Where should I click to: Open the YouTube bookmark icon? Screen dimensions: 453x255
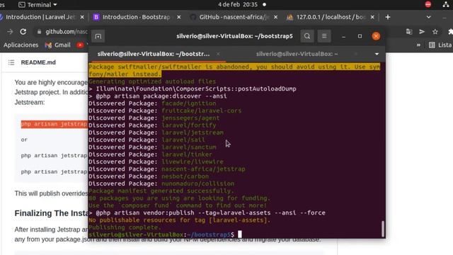[80, 45]
